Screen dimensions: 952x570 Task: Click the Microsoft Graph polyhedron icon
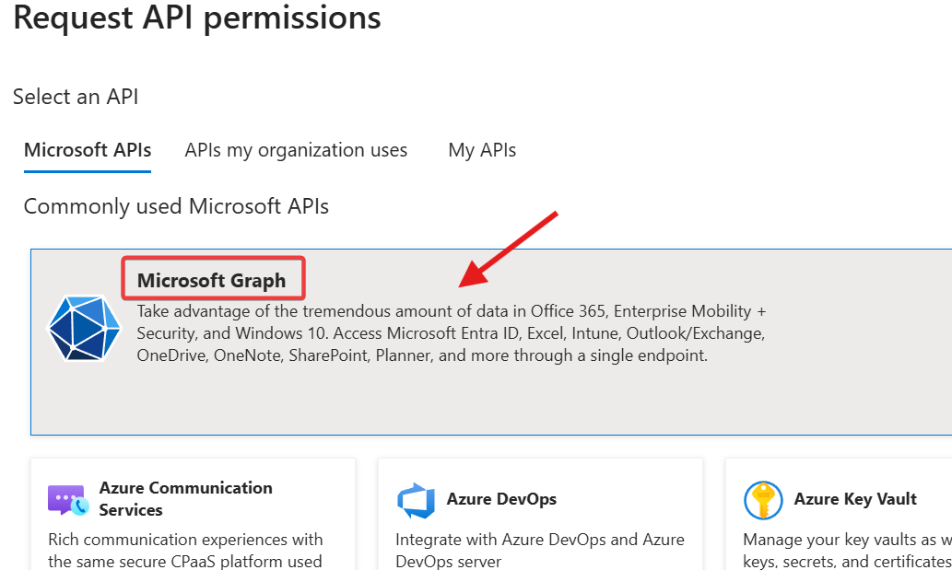coord(85,328)
